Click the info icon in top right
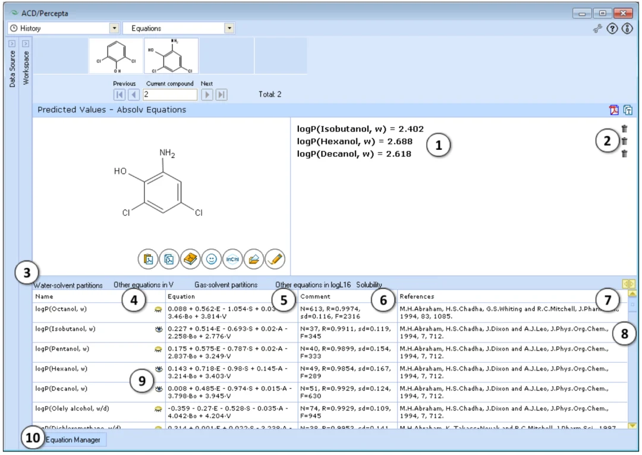The height and width of the screenshot is (455, 642). tap(627, 29)
